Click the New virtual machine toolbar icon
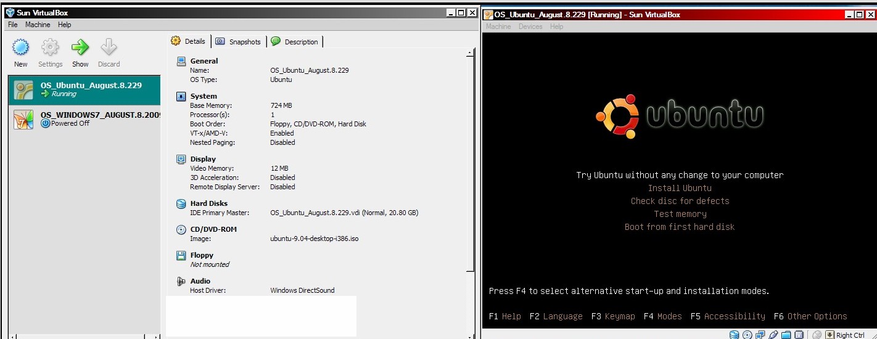This screenshot has width=877, height=339. point(21,47)
